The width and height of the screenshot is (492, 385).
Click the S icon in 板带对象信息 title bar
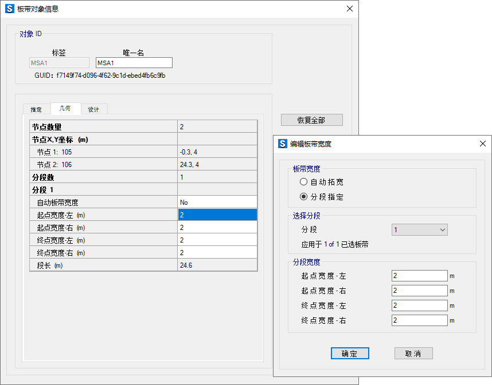coord(9,9)
